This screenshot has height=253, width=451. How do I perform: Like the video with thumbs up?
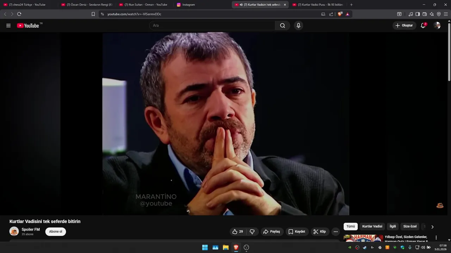[x=238, y=232]
